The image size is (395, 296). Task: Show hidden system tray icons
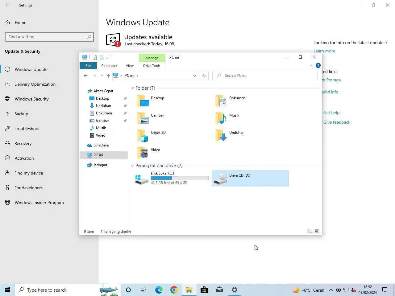[x=331, y=290]
